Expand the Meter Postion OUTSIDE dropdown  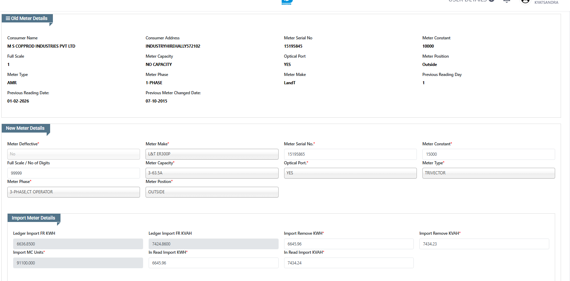click(212, 192)
